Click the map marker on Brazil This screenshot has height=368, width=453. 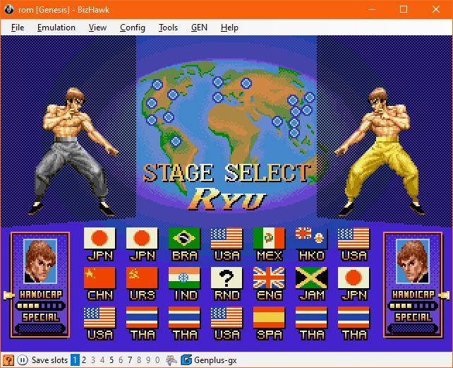(x=176, y=141)
